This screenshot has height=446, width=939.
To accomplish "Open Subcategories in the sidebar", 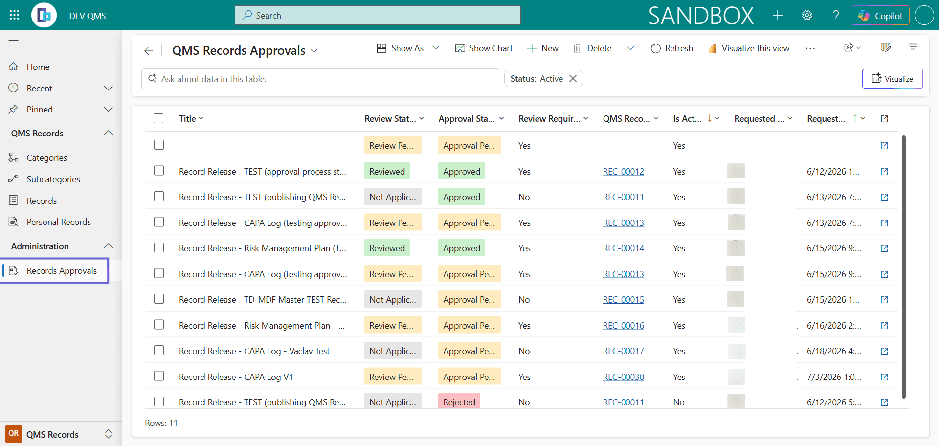I will click(53, 179).
